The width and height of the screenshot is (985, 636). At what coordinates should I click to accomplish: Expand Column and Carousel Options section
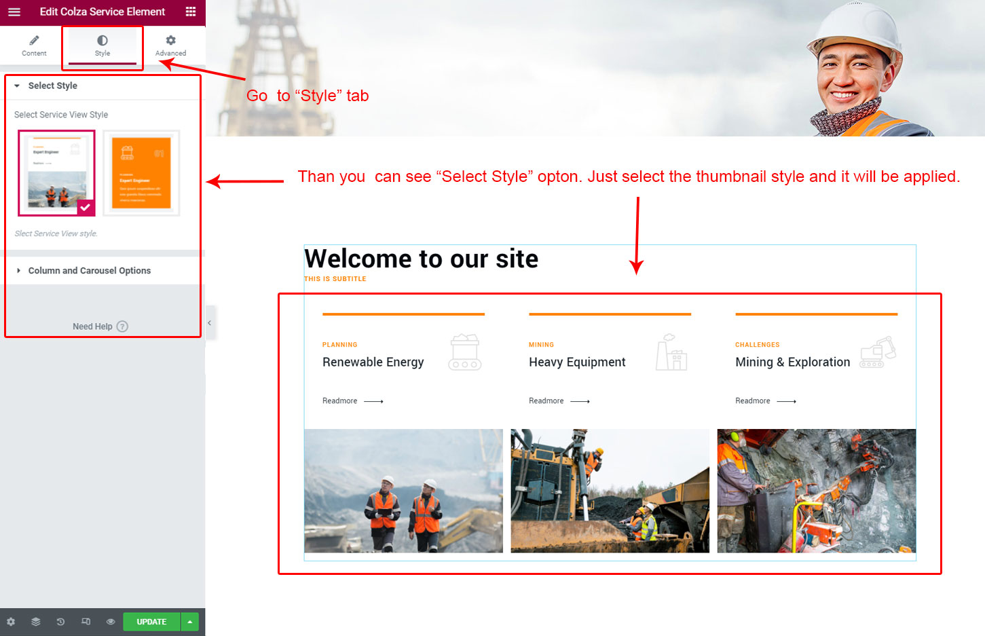click(89, 271)
